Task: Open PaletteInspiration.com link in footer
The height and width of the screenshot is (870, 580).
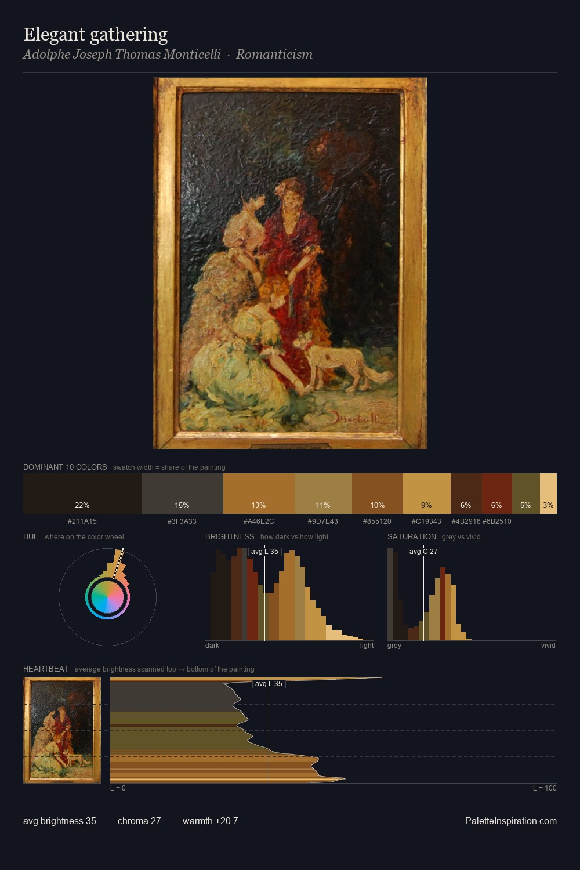Action: click(511, 821)
